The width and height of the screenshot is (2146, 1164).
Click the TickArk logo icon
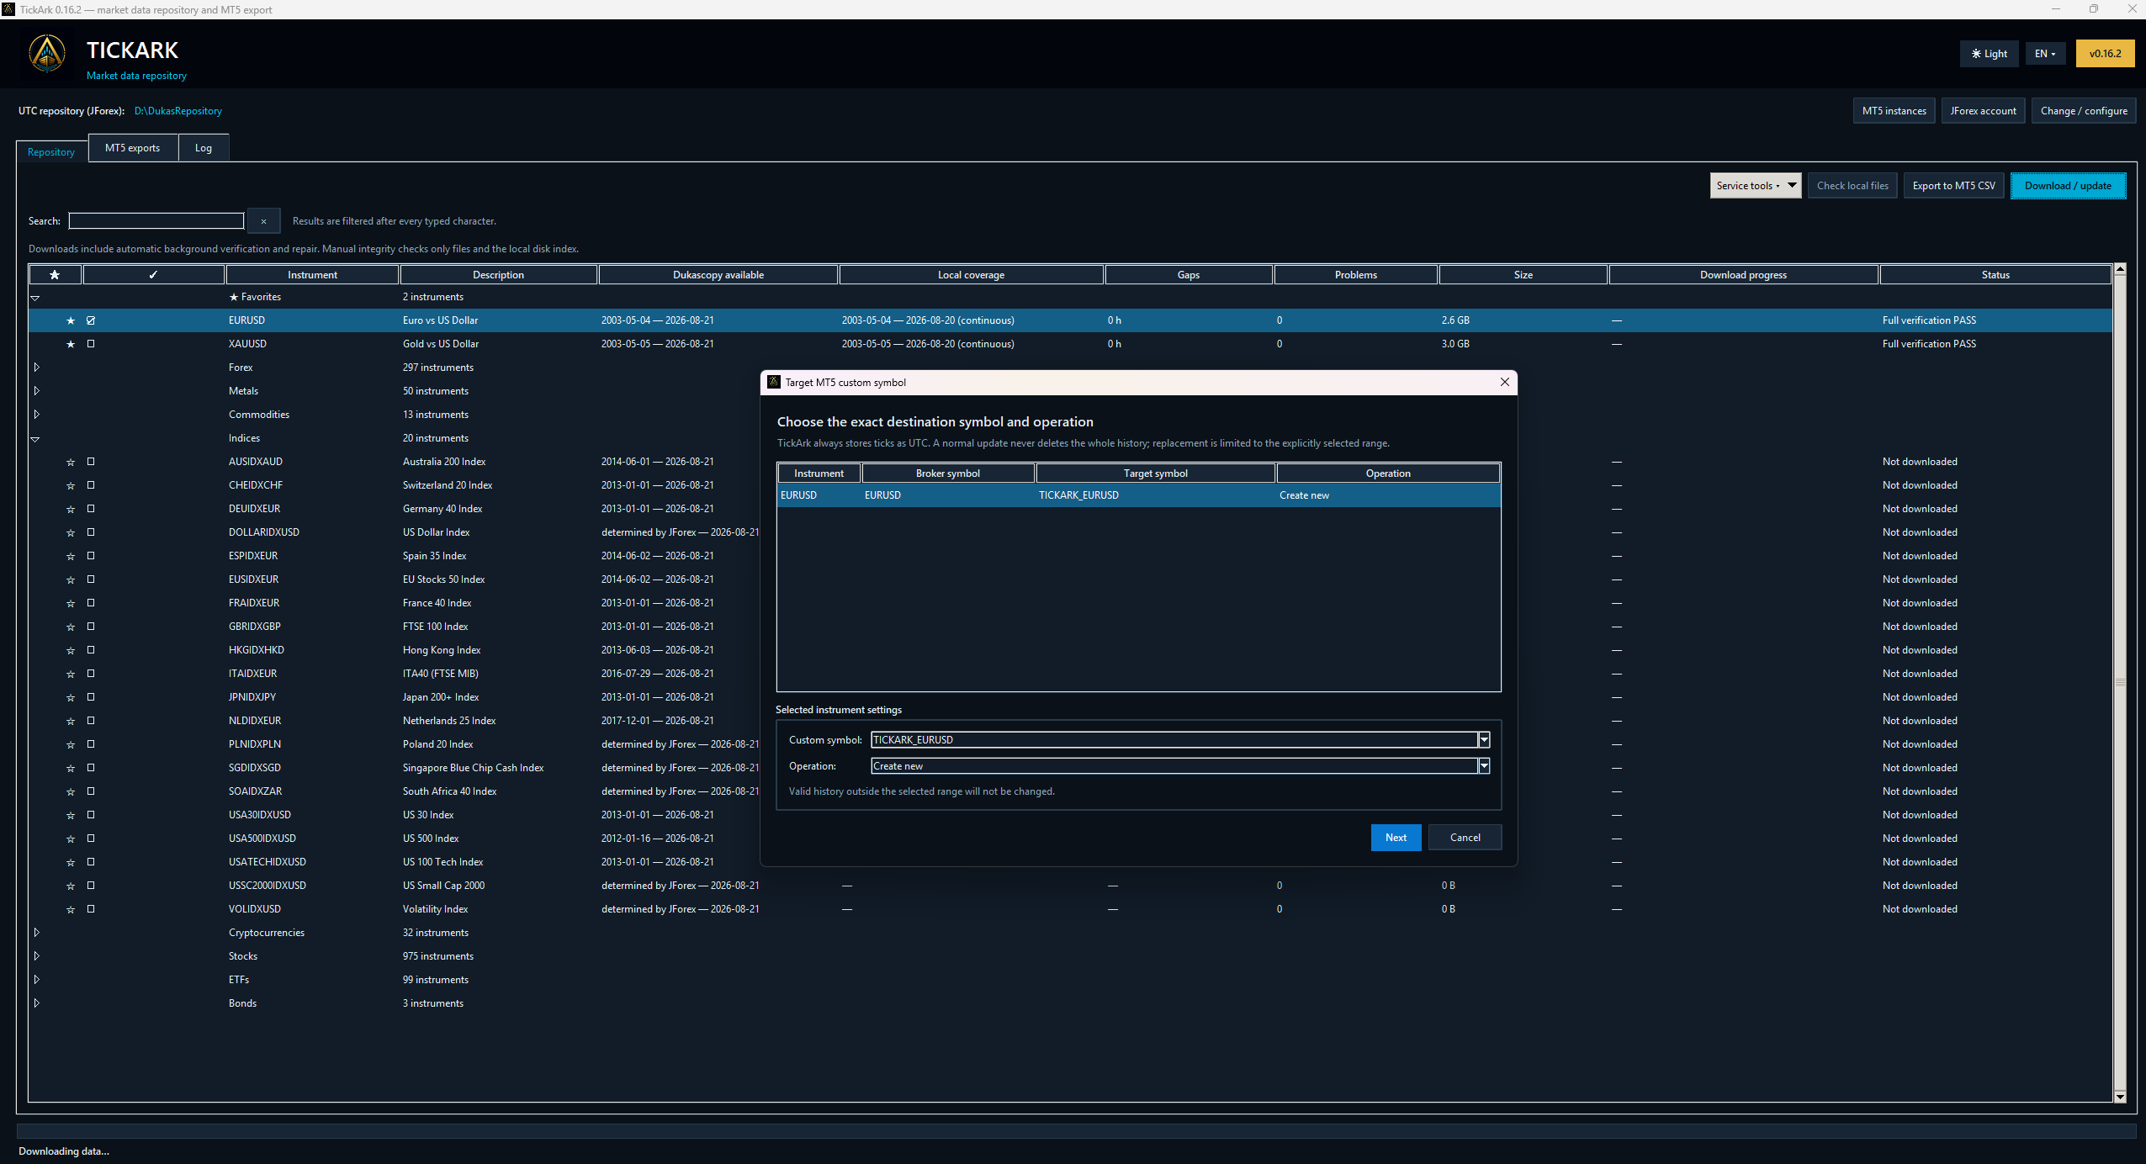tap(47, 54)
